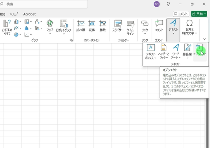Insert a column or bar chart
The image size is (210, 148).
(x=16, y=22)
